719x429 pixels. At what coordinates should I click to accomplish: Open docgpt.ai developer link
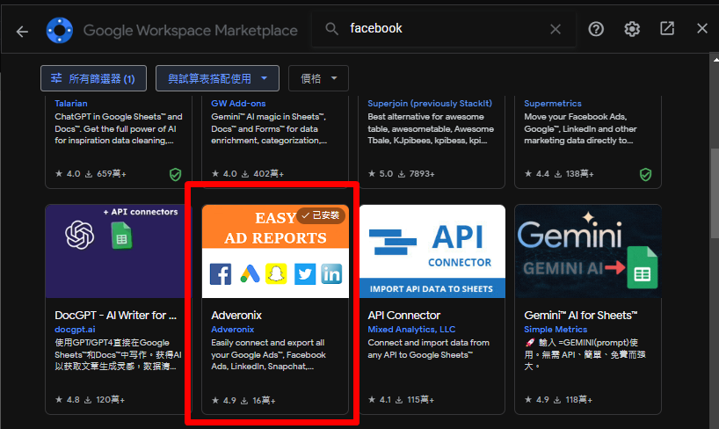point(76,330)
